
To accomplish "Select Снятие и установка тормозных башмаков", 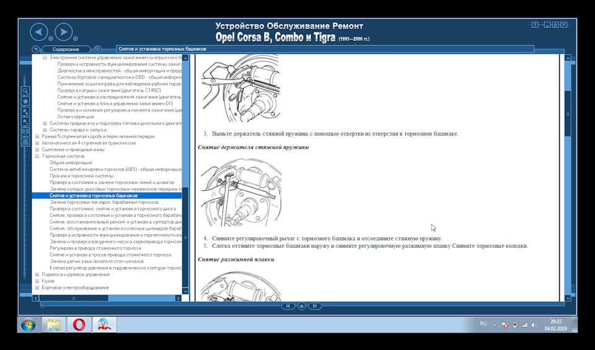I will pyautogui.click(x=94, y=196).
